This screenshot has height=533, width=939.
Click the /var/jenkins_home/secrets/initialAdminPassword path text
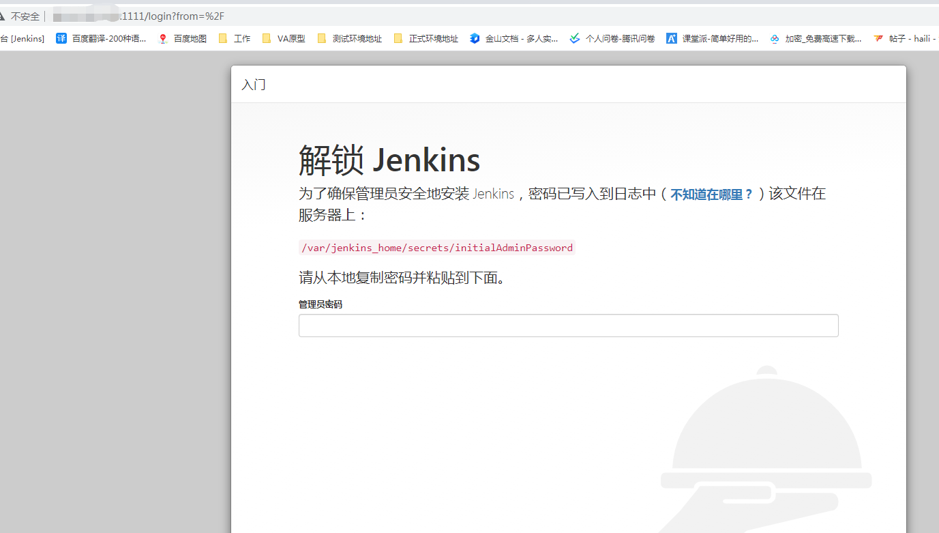[437, 248]
